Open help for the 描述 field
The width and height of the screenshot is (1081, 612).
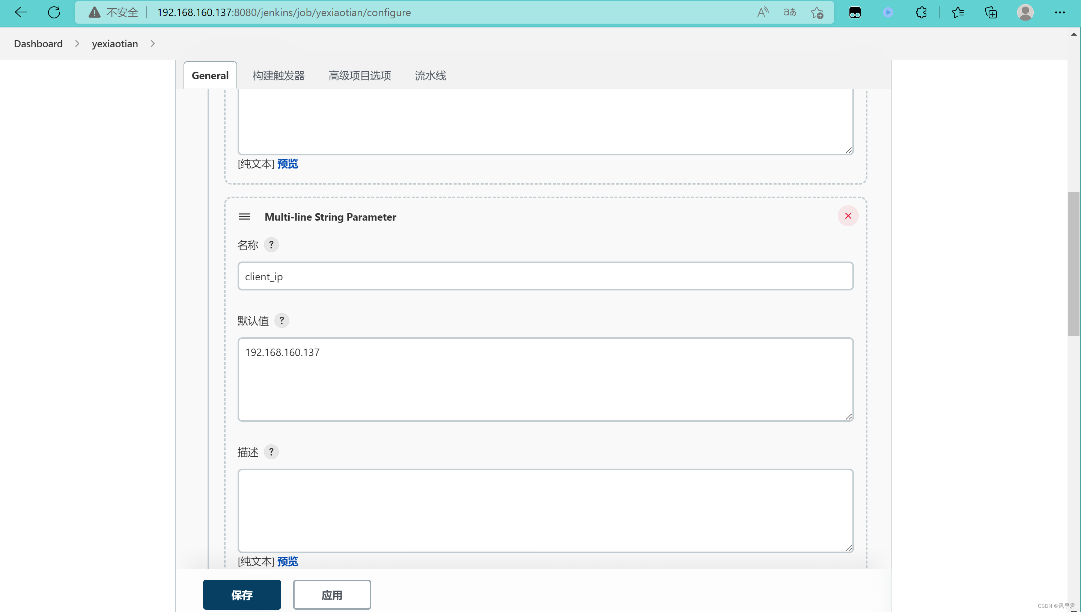coord(271,452)
